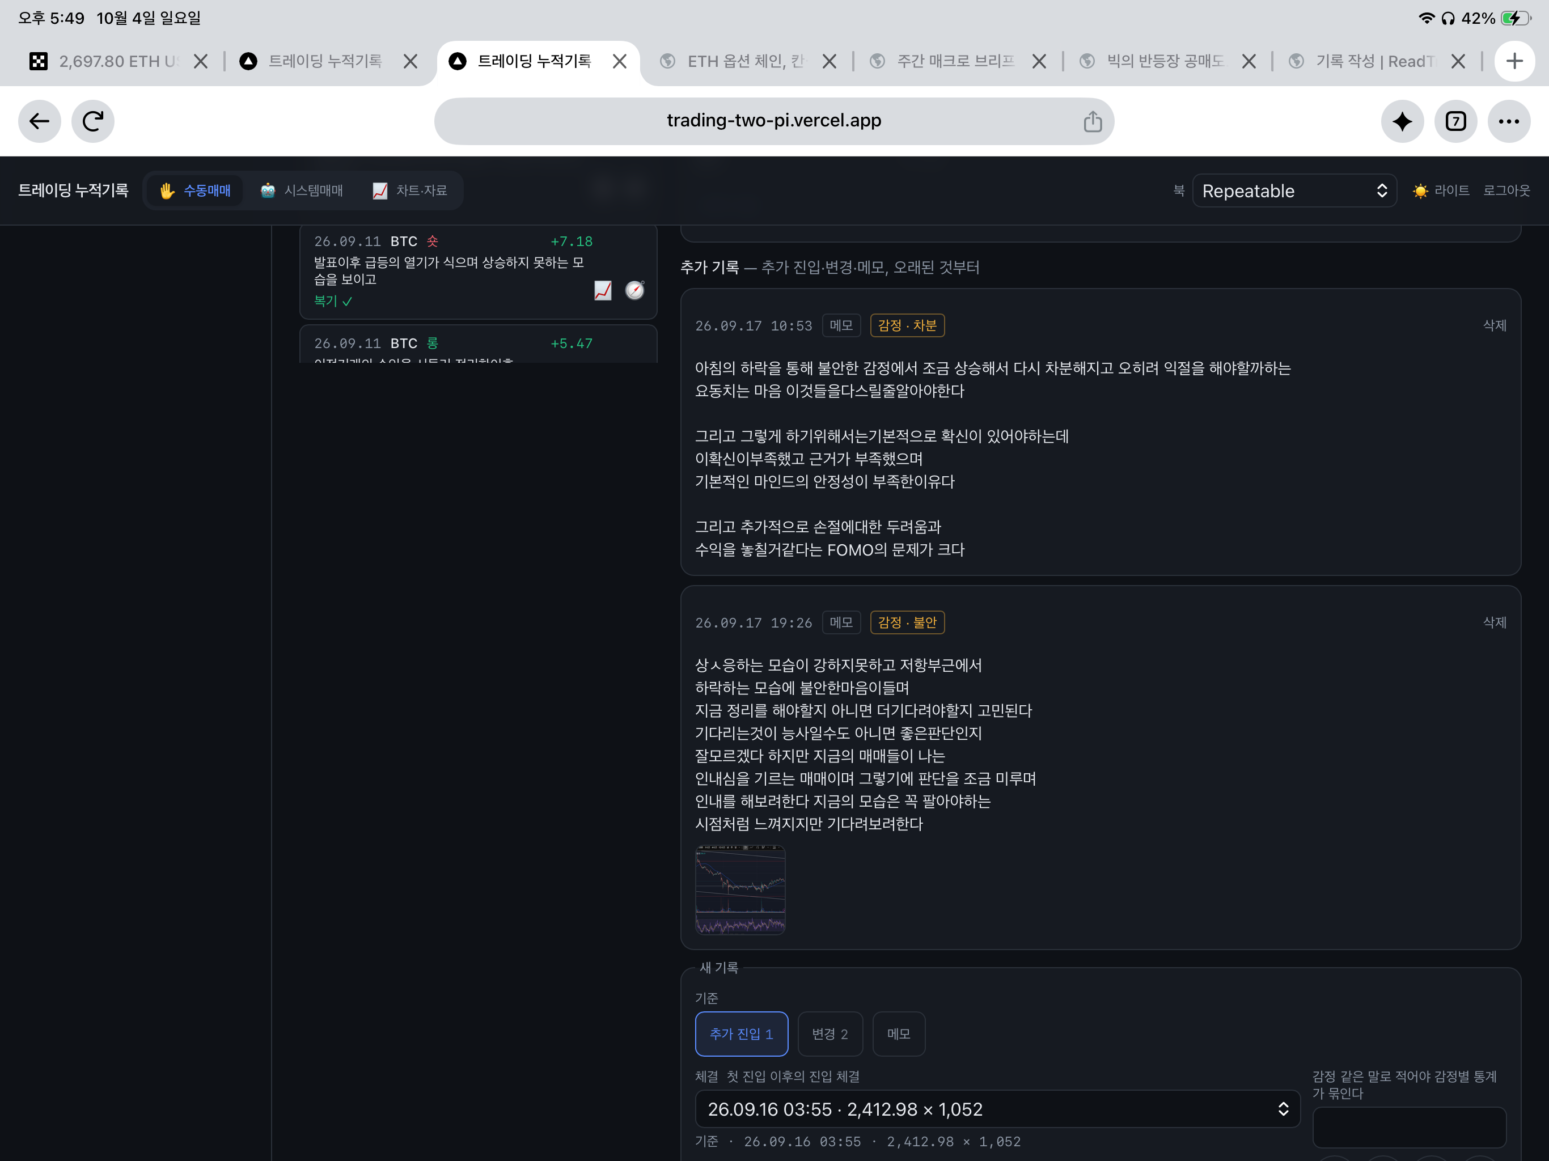Select the 추가 진입 1 option
This screenshot has width=1549, height=1161.
pos(741,1033)
